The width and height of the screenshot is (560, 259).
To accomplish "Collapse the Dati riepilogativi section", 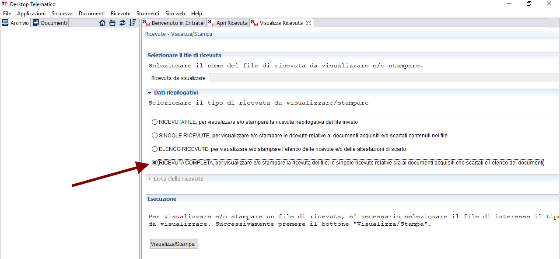I will point(150,93).
